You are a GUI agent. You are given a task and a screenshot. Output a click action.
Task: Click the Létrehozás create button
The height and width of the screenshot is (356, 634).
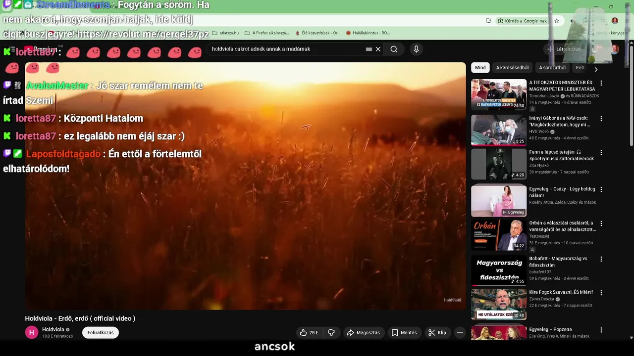[x=564, y=49]
